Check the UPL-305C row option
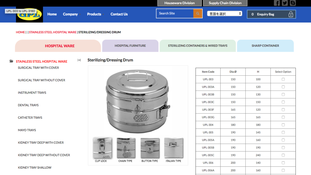Viewport: 311px width, 175px height. [283, 155]
